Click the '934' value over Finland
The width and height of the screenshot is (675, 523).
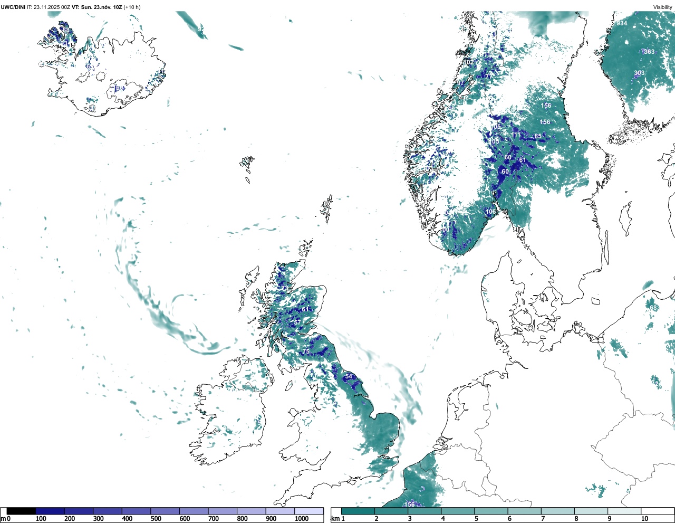point(622,23)
